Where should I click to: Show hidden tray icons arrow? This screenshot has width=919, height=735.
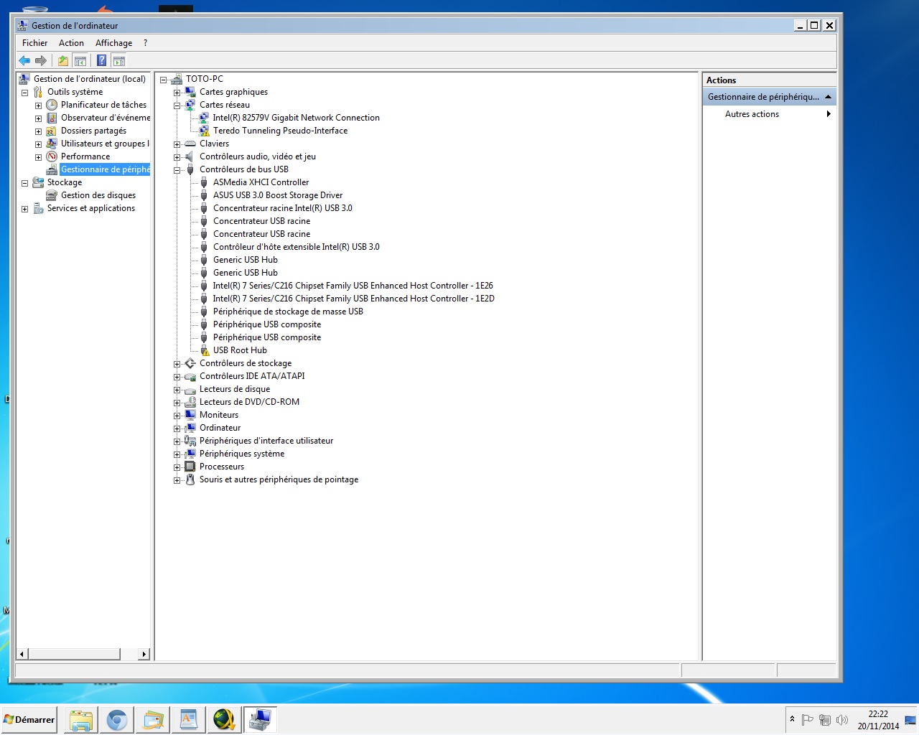(x=792, y=719)
